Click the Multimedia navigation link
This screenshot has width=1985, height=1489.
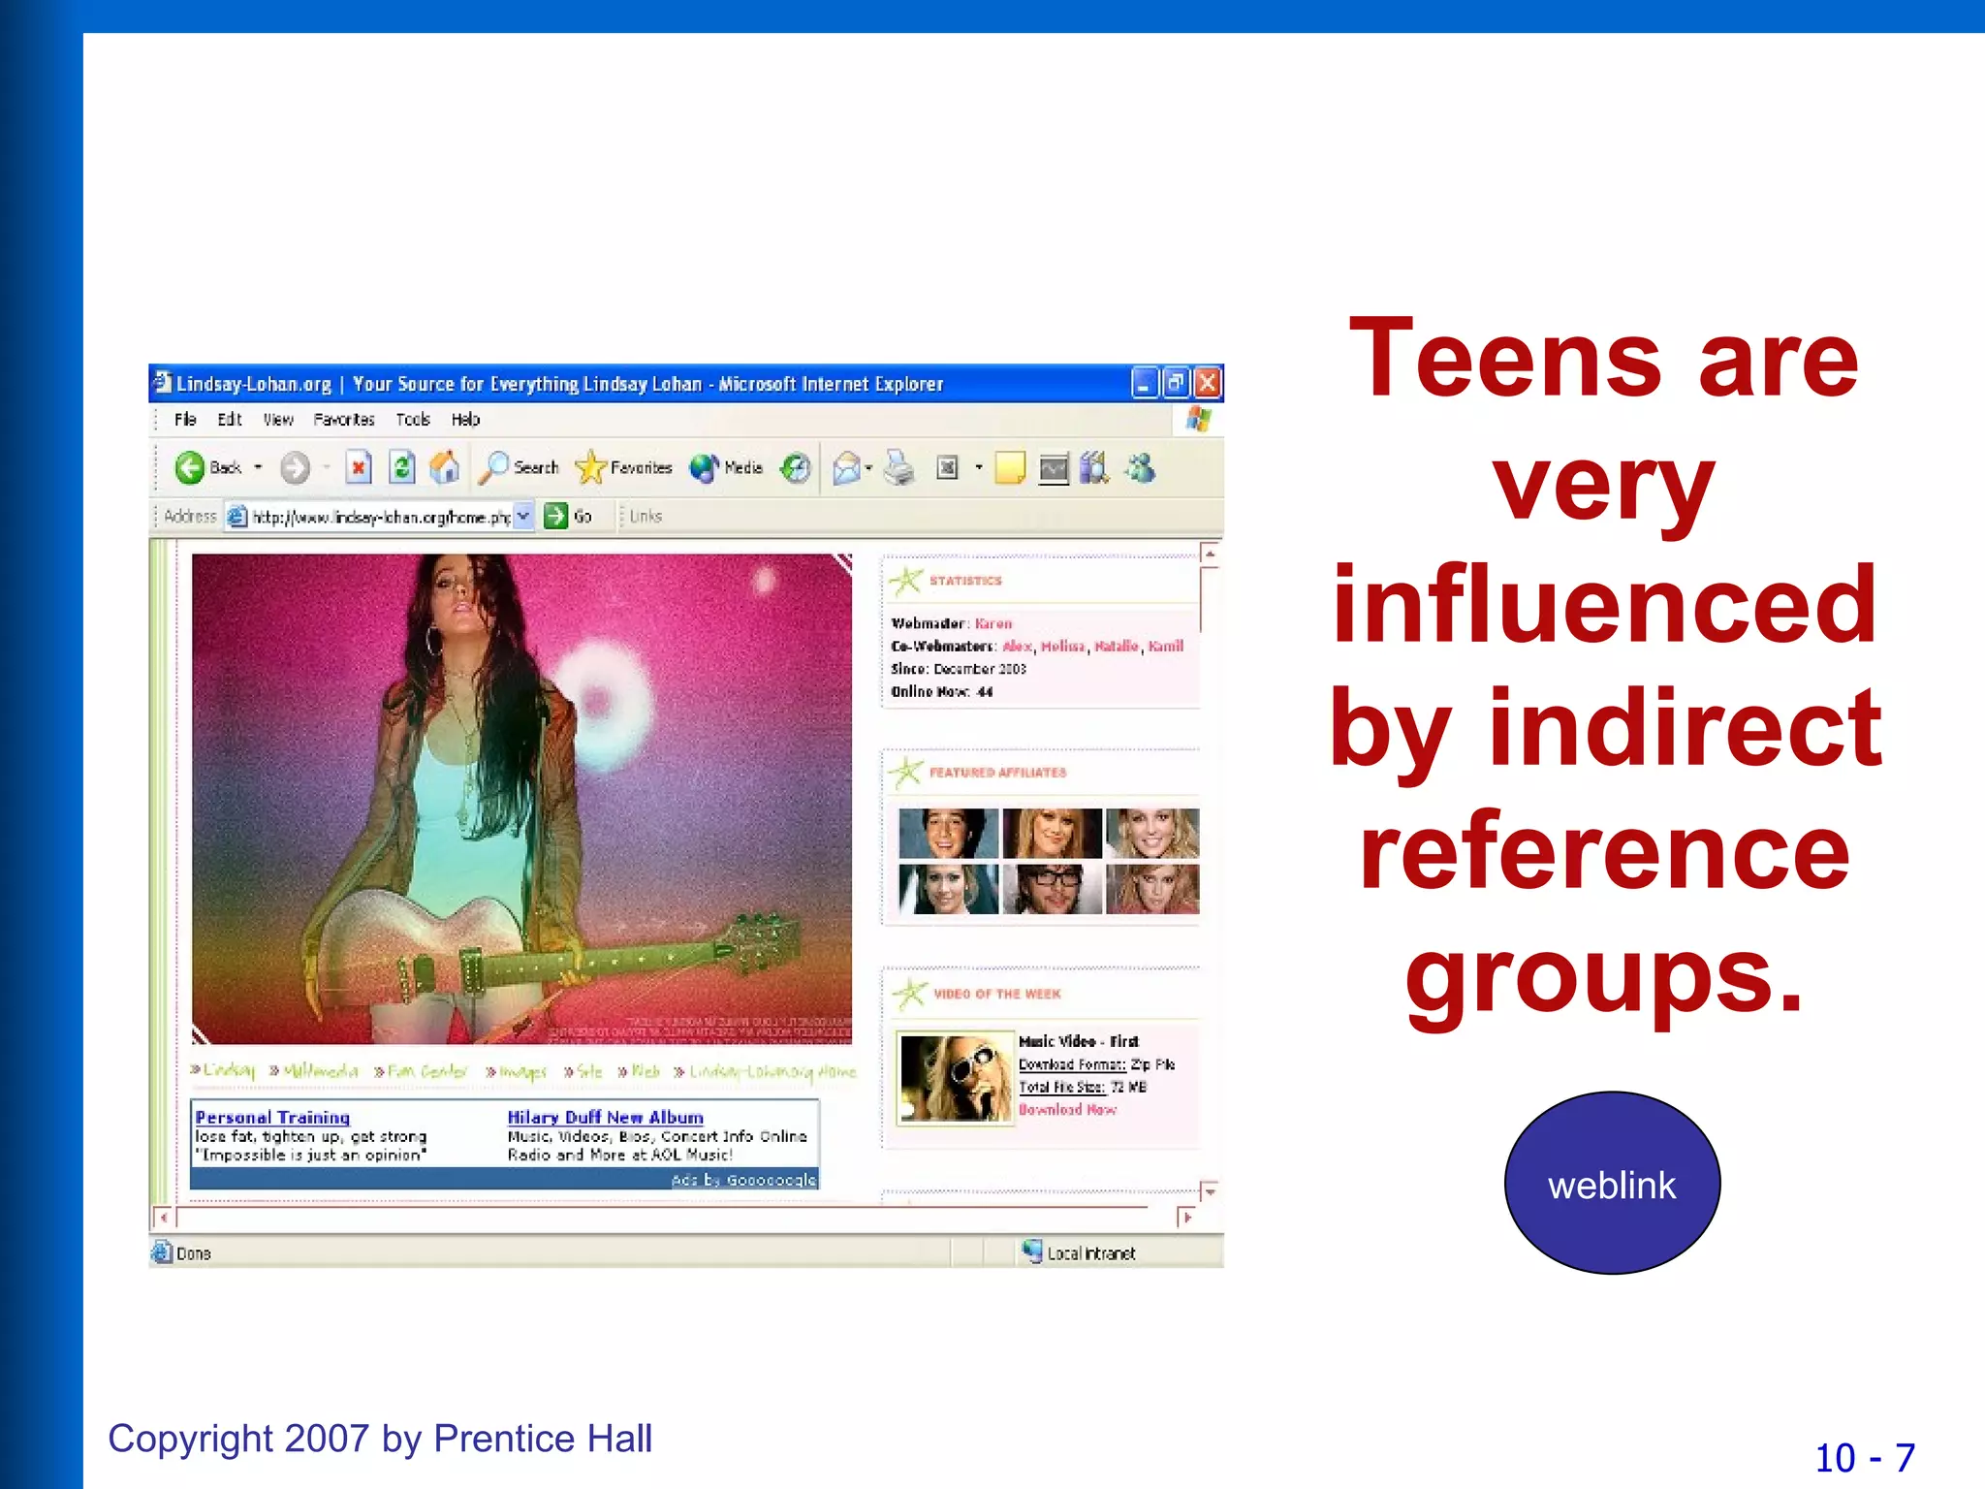point(321,1071)
